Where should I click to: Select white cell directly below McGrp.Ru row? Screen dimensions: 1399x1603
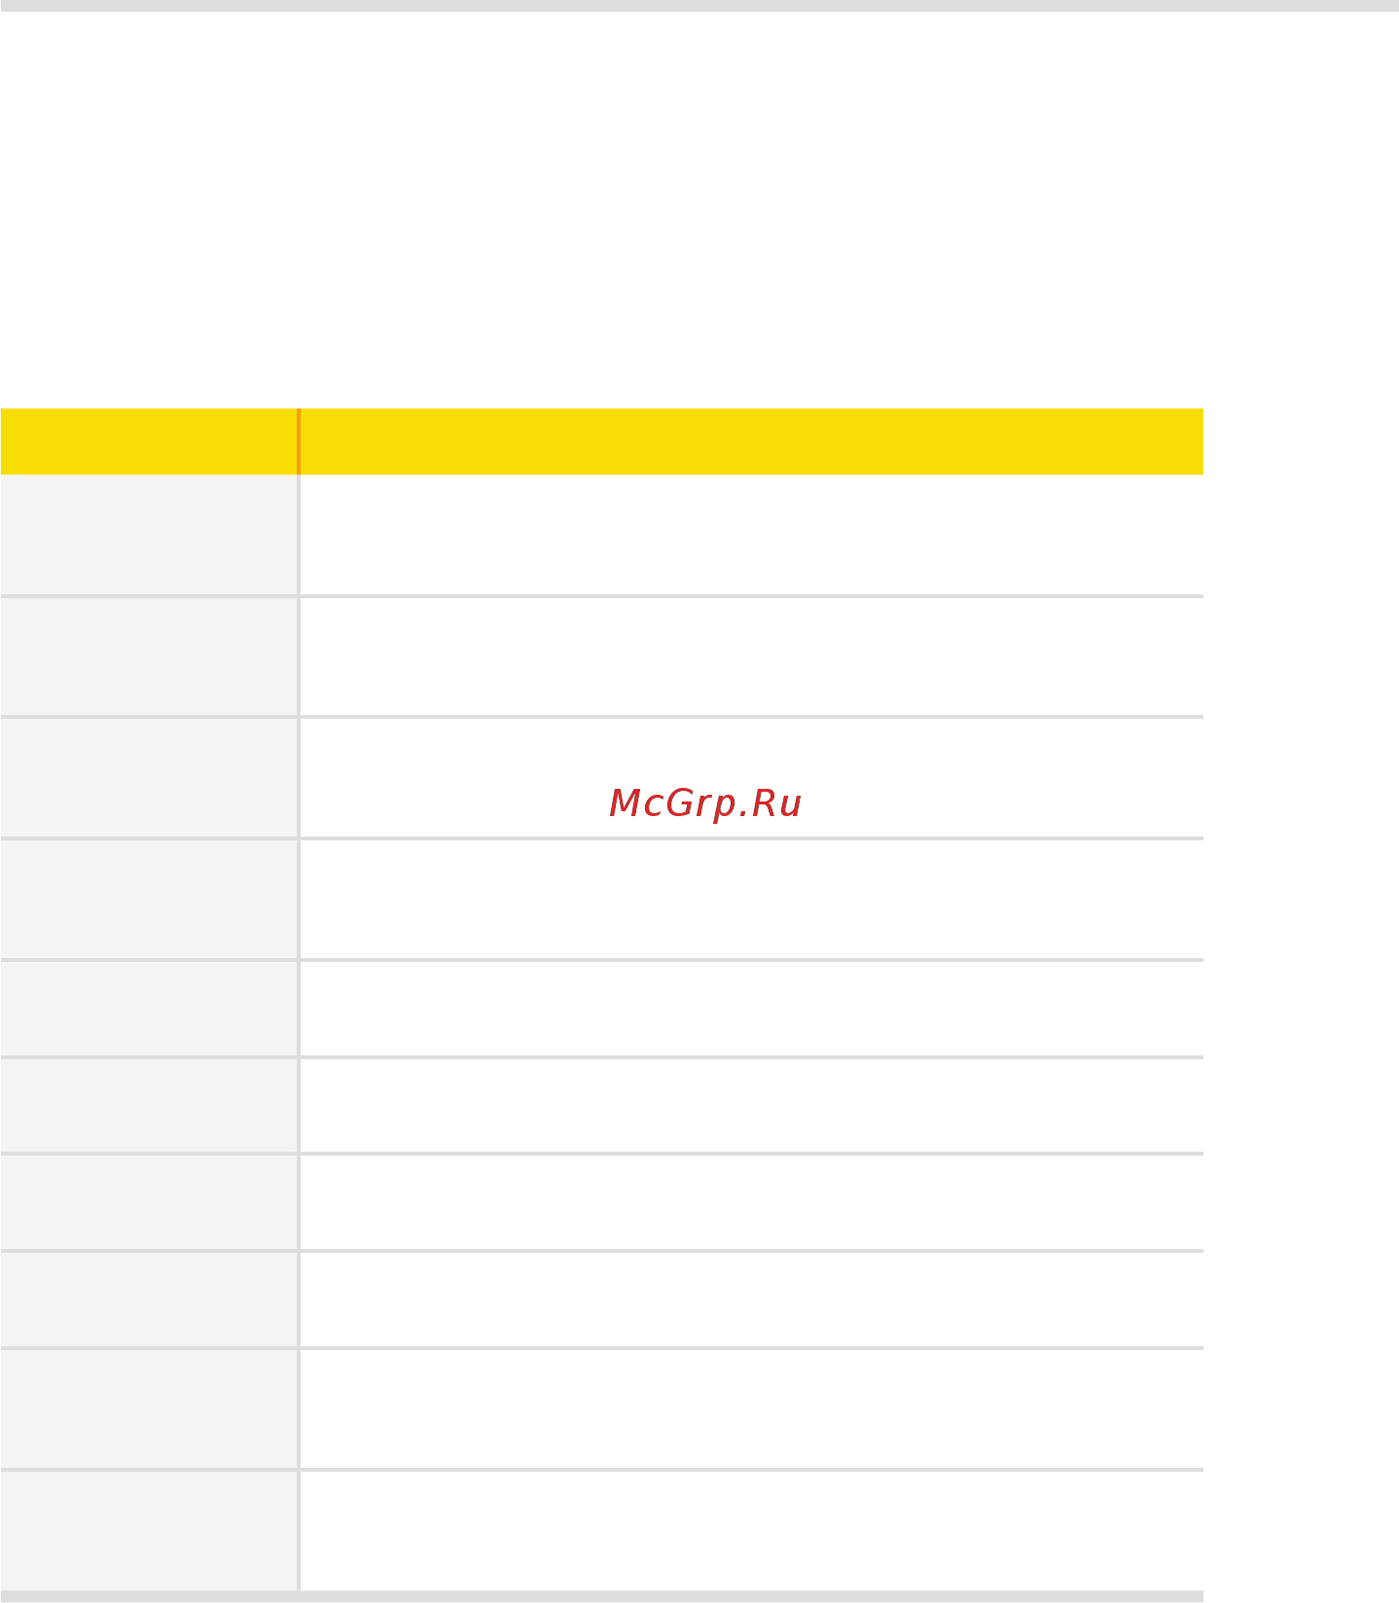pos(752,899)
